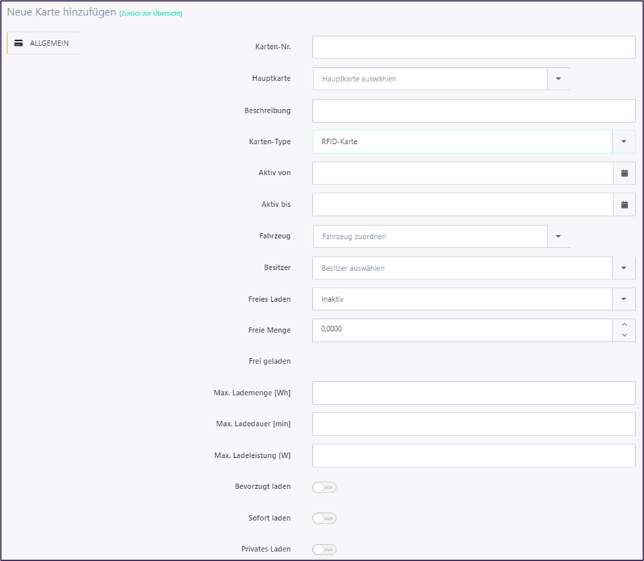Follow the Zurück zur Übersicht link
The image size is (644, 561).
click(151, 13)
